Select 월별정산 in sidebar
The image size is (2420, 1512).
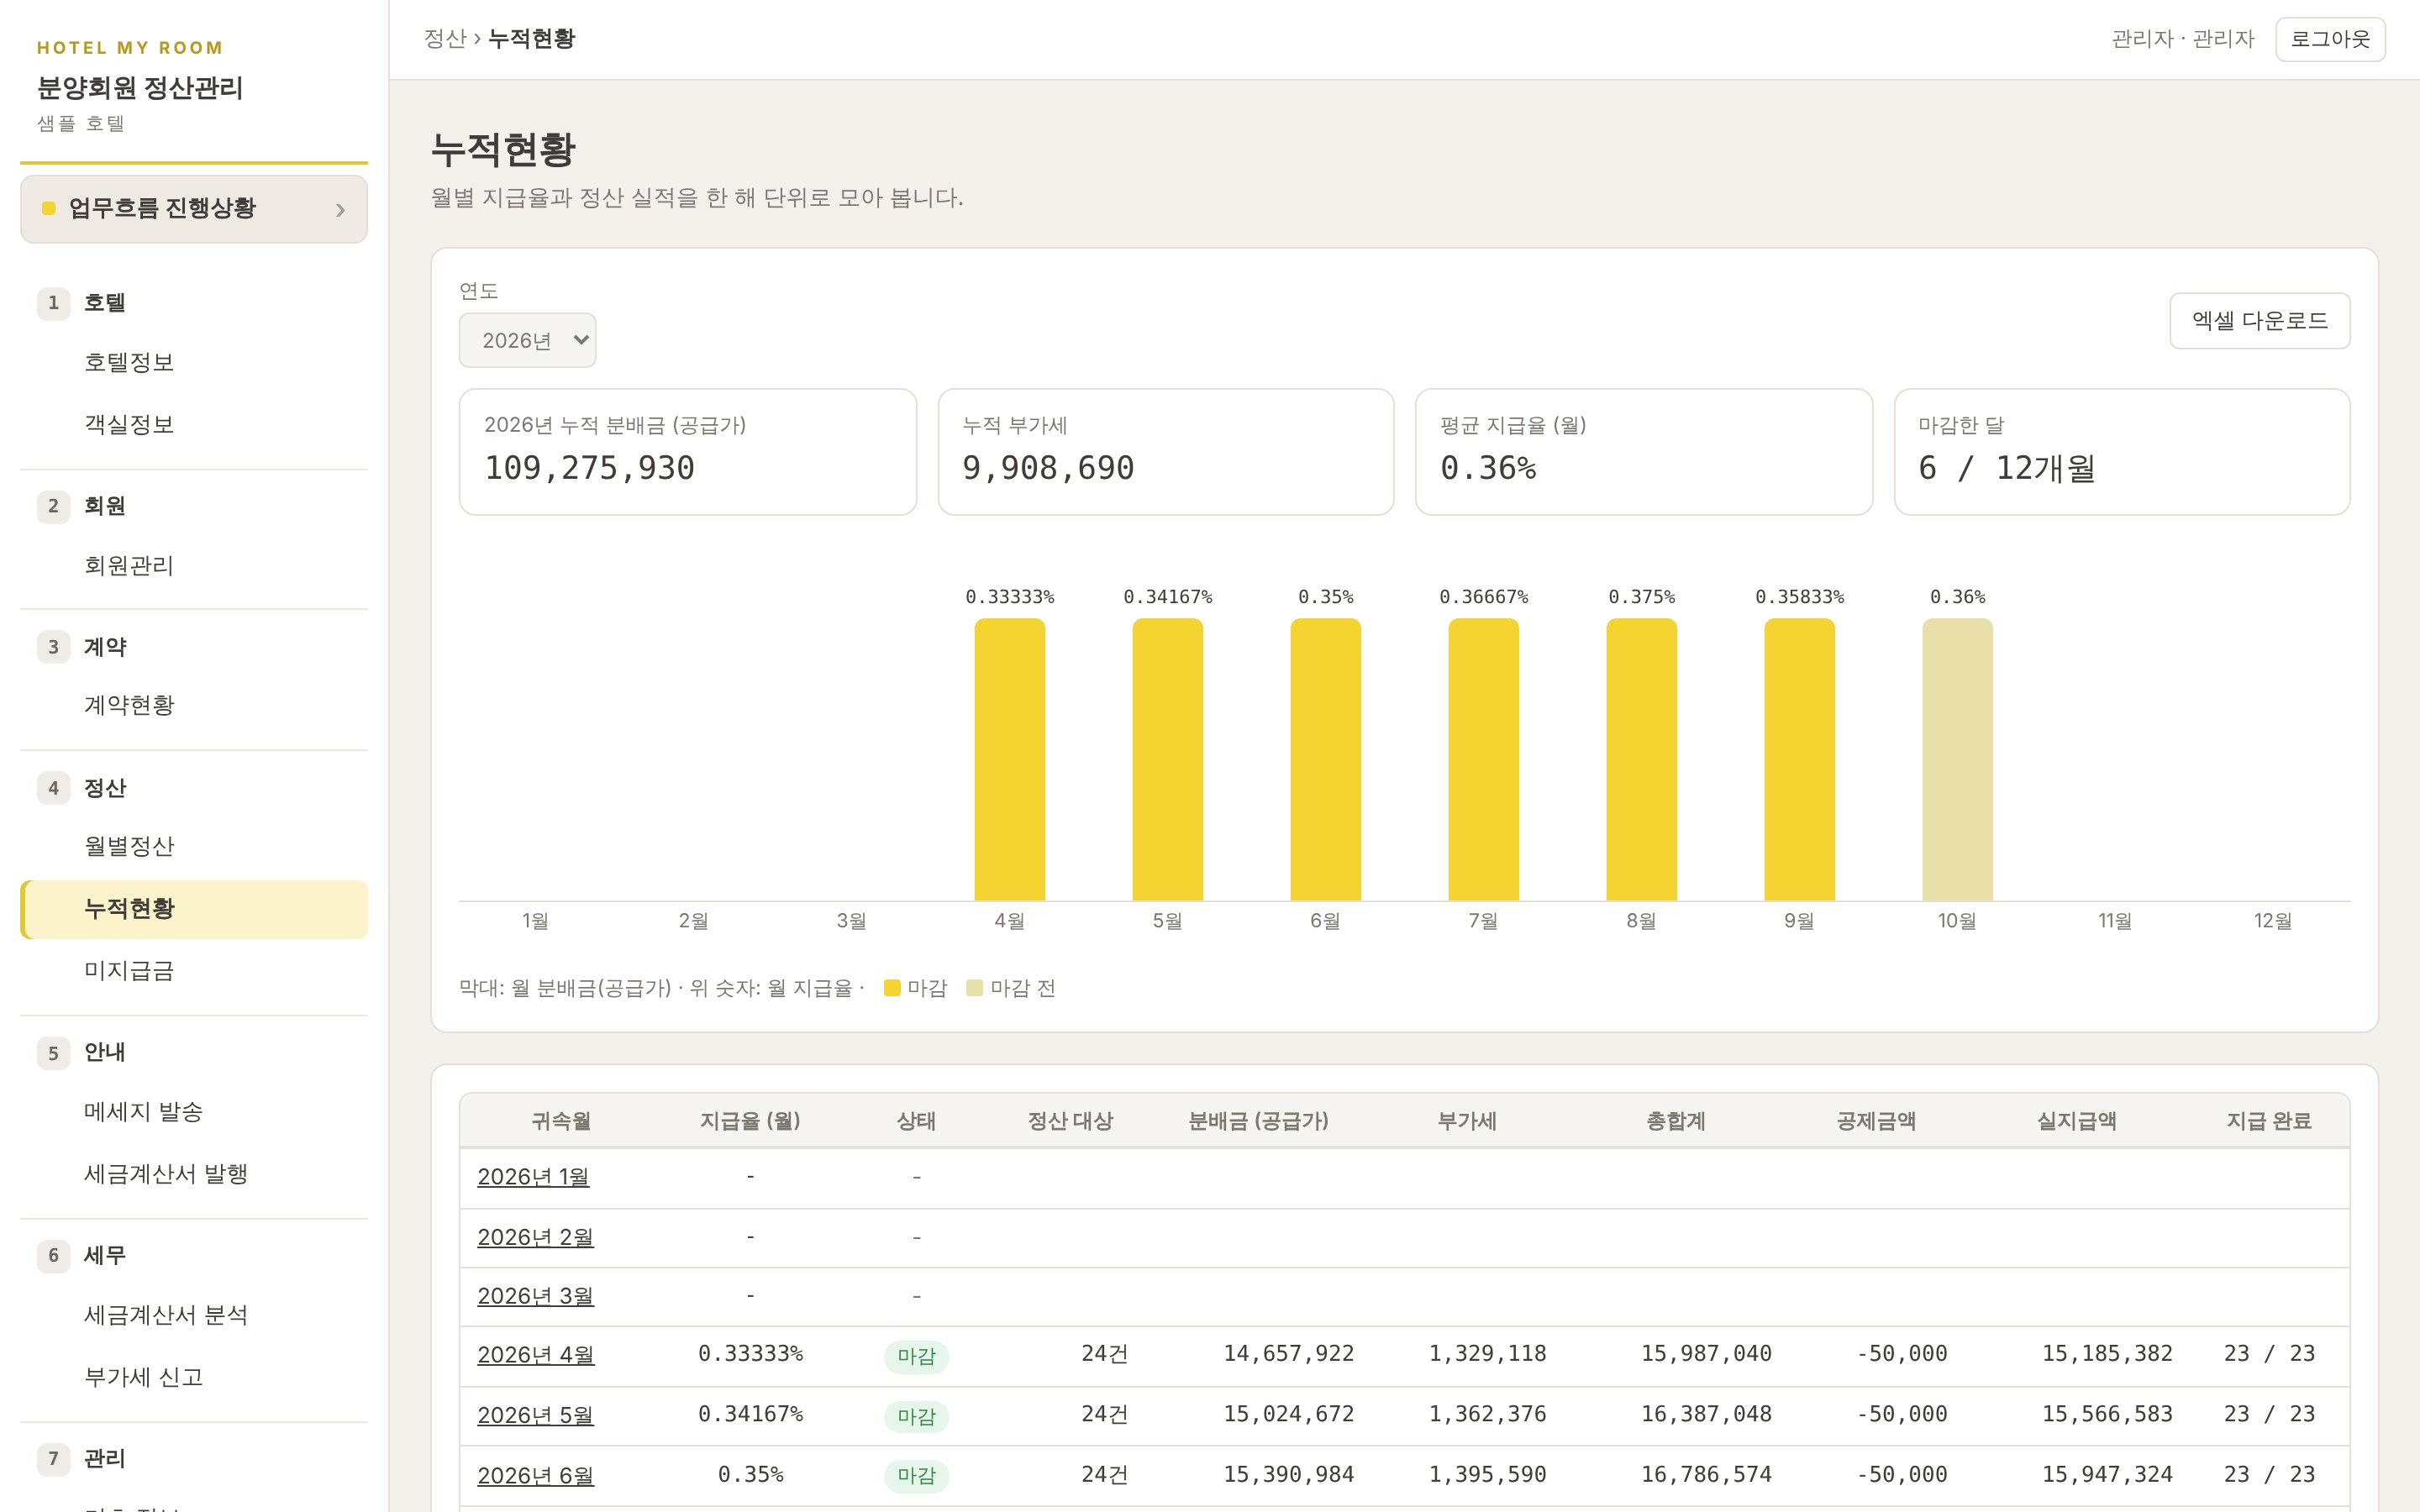coord(129,846)
